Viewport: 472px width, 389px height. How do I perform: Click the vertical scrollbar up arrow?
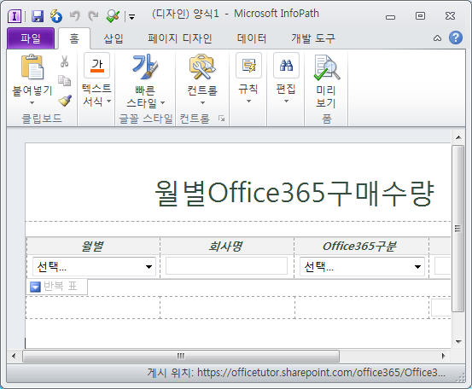click(x=458, y=137)
